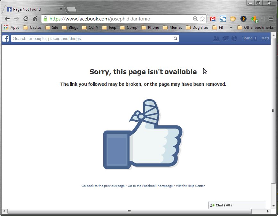Viewport: 278px width, 216px height.
Task: Expand the hidden extensions chevron
Action: pyautogui.click(x=262, y=19)
